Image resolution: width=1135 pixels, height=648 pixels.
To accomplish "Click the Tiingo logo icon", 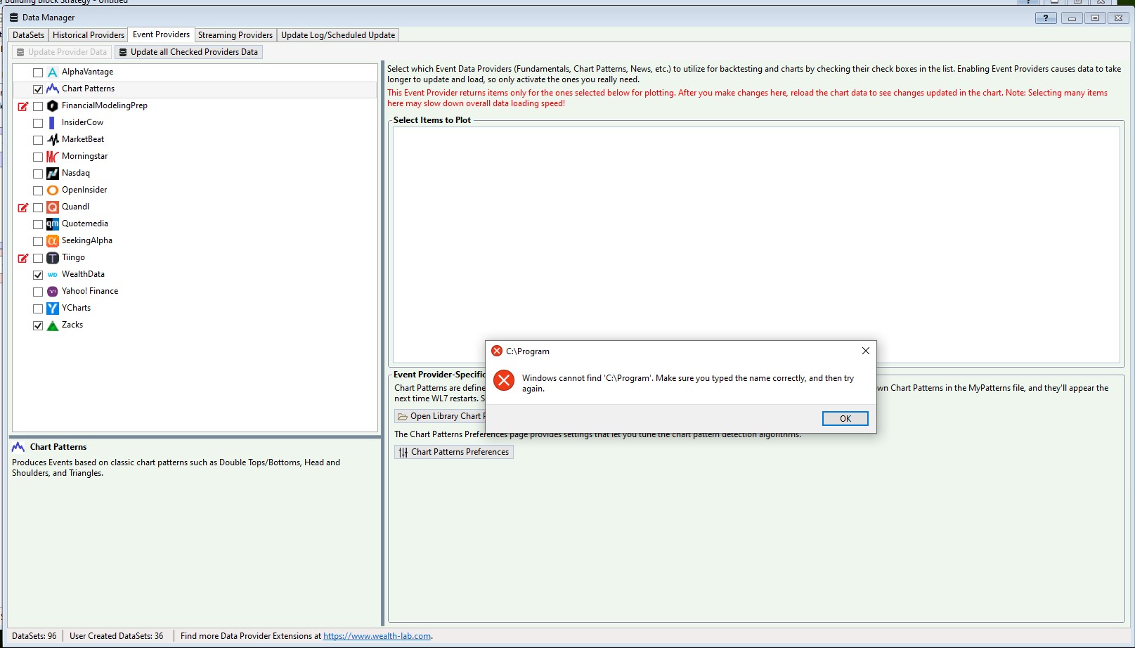I will tap(53, 258).
